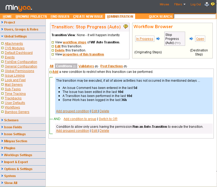Delete the activity delay condition
Image resolution: width=217 pixels, height=187 pixels.
tap(104, 111)
